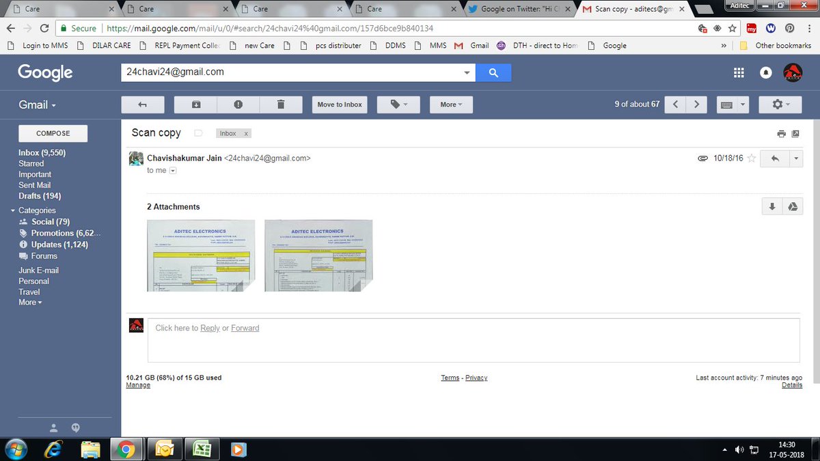The image size is (820, 461).
Task: Reply using the arrow next to date
Action: pyautogui.click(x=775, y=158)
